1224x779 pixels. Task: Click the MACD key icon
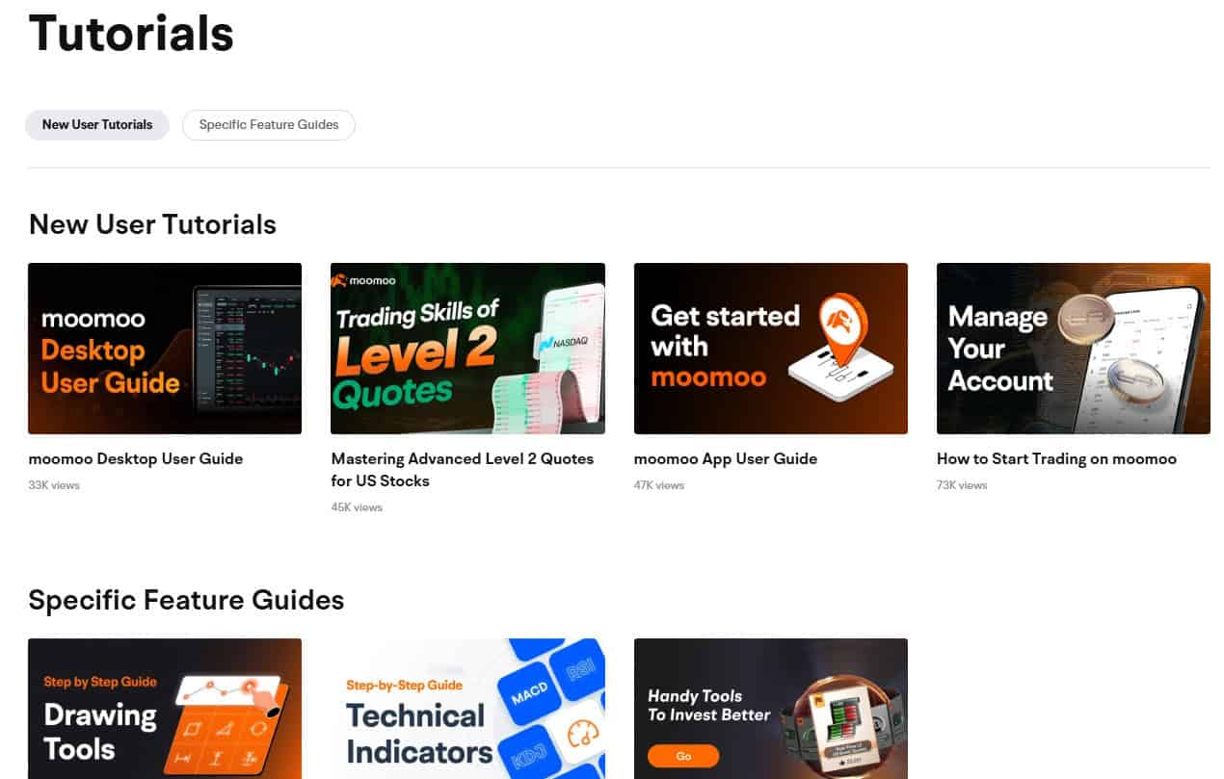coord(529,691)
